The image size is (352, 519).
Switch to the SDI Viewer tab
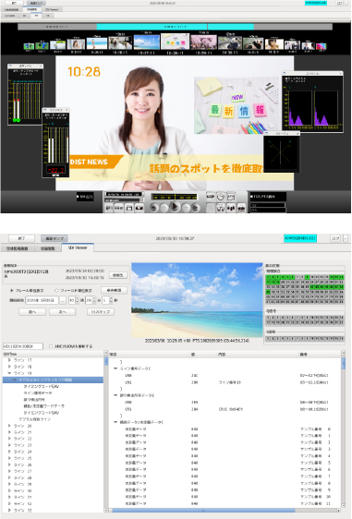coord(78,247)
